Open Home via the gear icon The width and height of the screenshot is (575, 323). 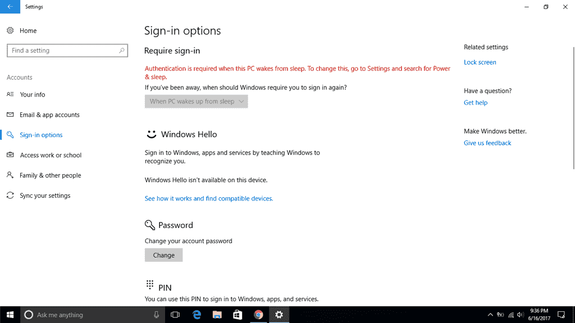click(10, 30)
